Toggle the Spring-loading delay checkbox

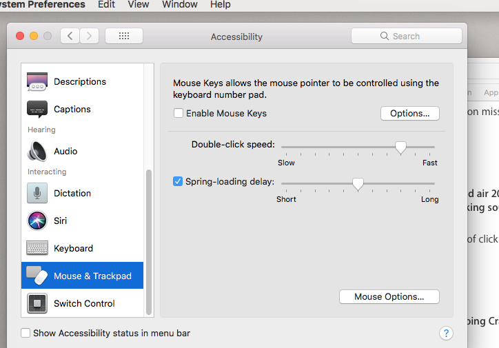(x=178, y=182)
